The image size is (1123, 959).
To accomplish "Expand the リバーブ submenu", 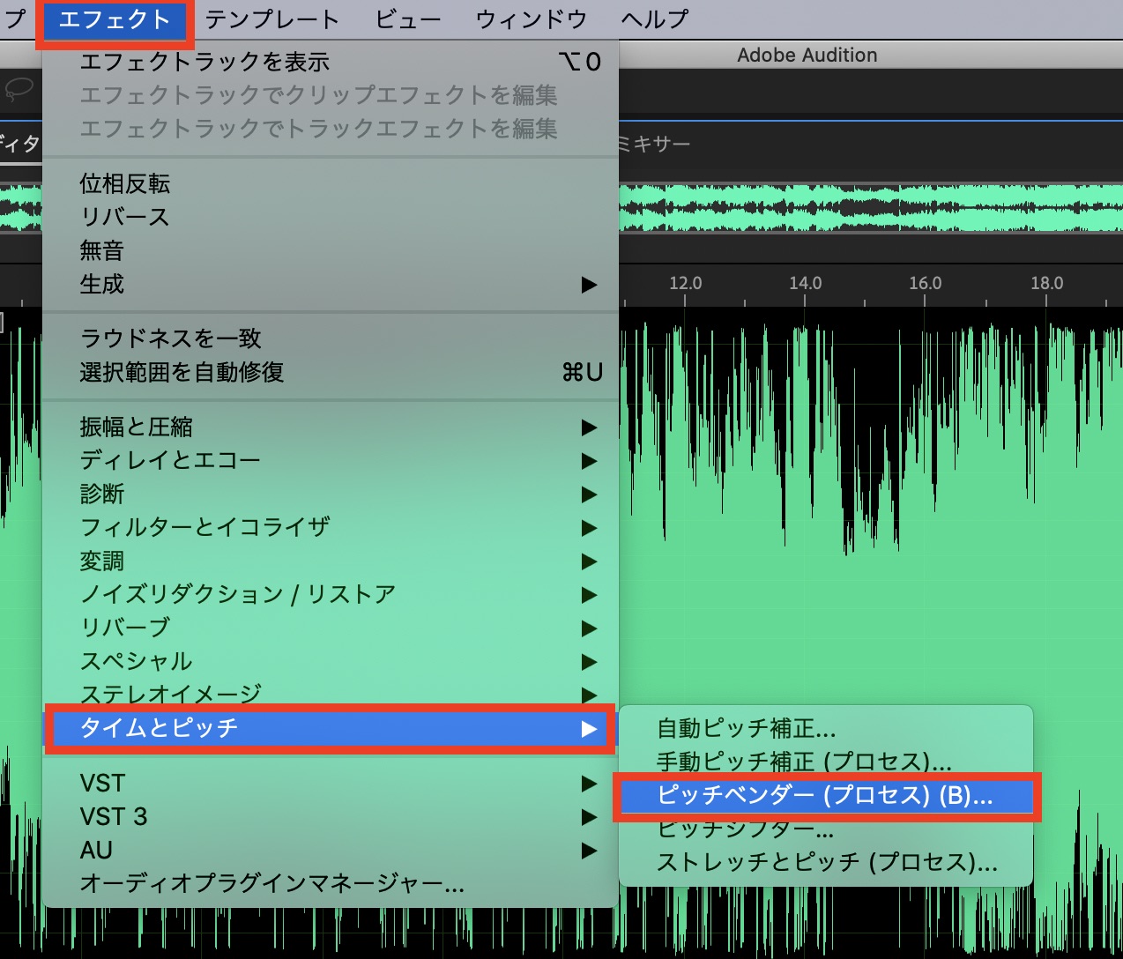I will pyautogui.click(x=331, y=628).
